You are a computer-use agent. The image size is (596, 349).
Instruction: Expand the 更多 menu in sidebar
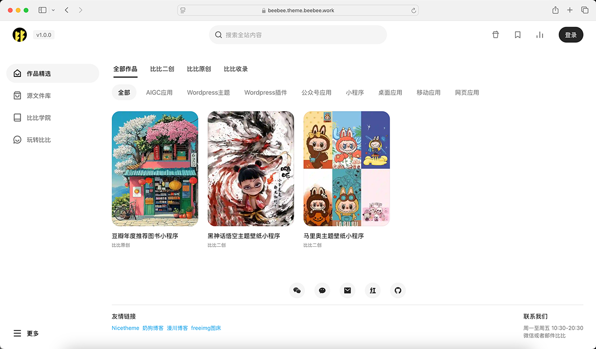[x=26, y=334]
